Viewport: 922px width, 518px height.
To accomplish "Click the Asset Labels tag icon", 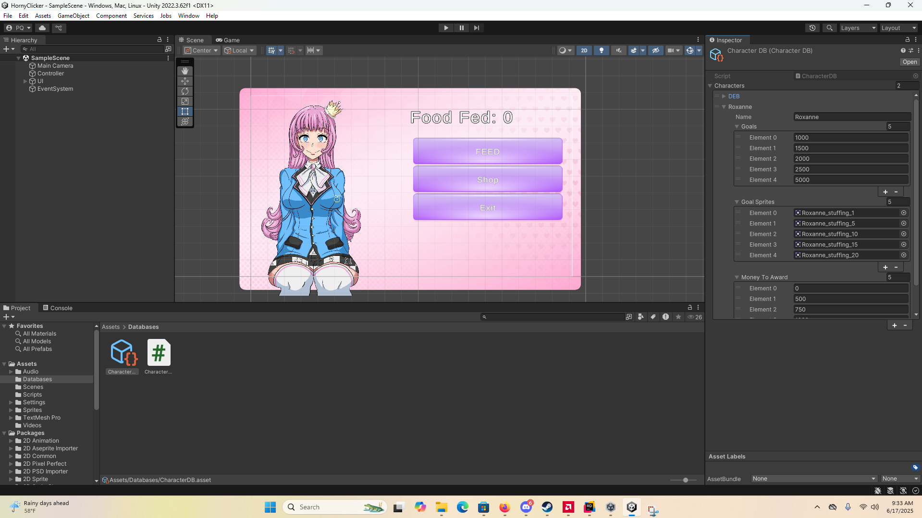I will point(915,467).
